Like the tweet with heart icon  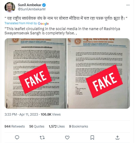pos(67,137)
